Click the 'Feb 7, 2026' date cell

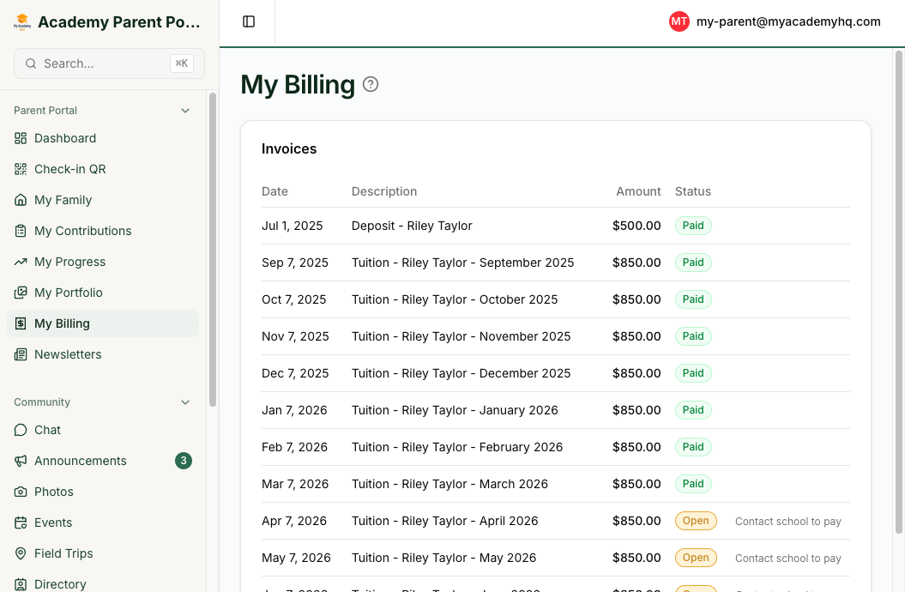click(x=294, y=447)
